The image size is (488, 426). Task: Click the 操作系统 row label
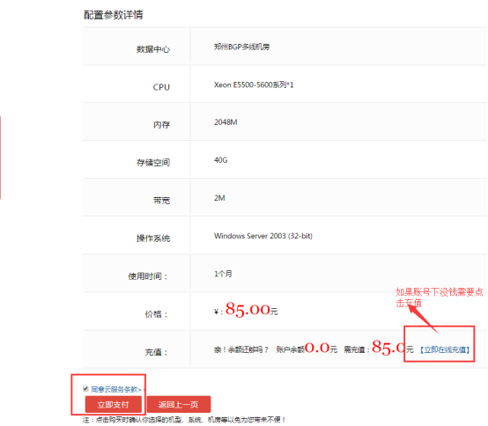(153, 239)
